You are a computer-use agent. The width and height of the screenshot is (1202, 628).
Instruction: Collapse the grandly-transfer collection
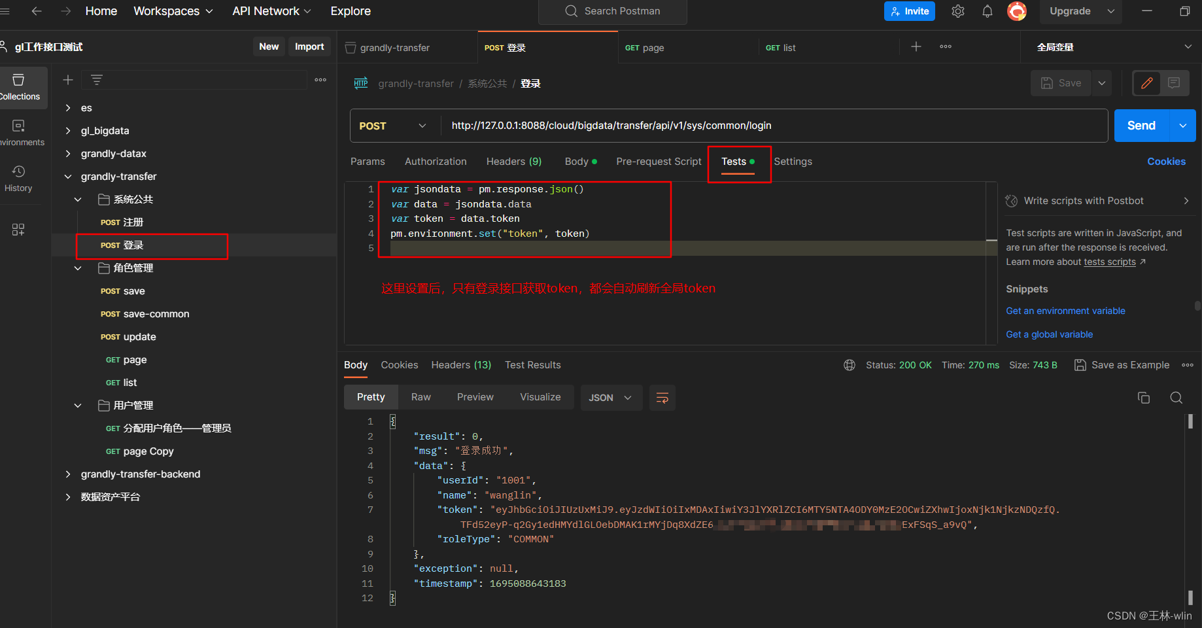tap(68, 177)
